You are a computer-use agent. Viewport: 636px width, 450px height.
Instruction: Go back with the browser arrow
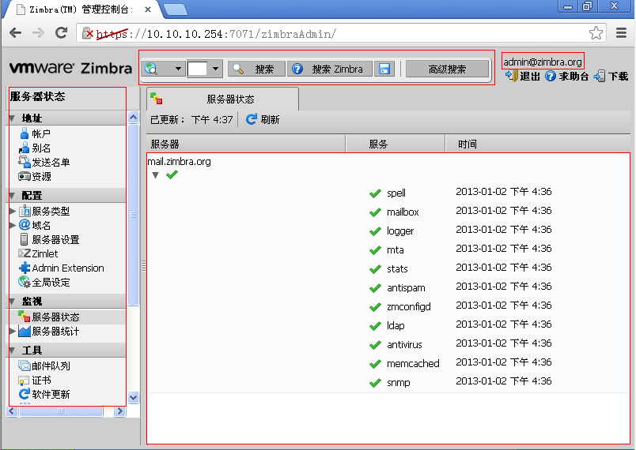[x=15, y=33]
